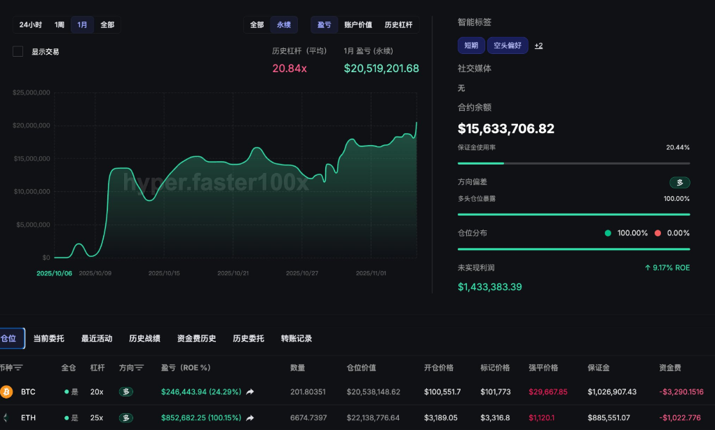Screen dimensions: 715x430
Task: Expand the +2 more smart tags
Action: tap(538, 46)
